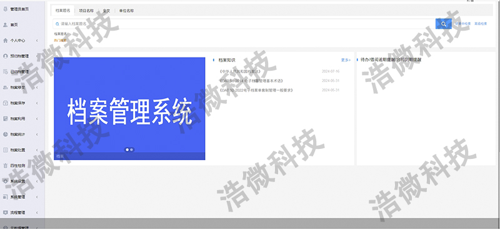500x229 pixels.
Task: Click the 预归档管理 sidebar icon
Action: [x=5, y=56]
